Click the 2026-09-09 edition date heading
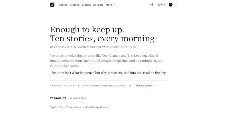 [x=58, y=98]
